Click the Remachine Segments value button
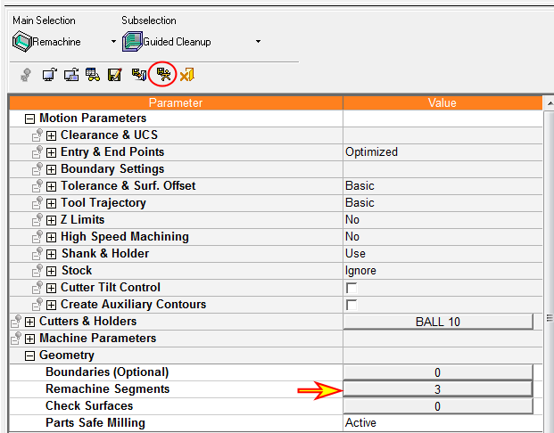Image resolution: width=554 pixels, height=433 pixels. pos(437,389)
